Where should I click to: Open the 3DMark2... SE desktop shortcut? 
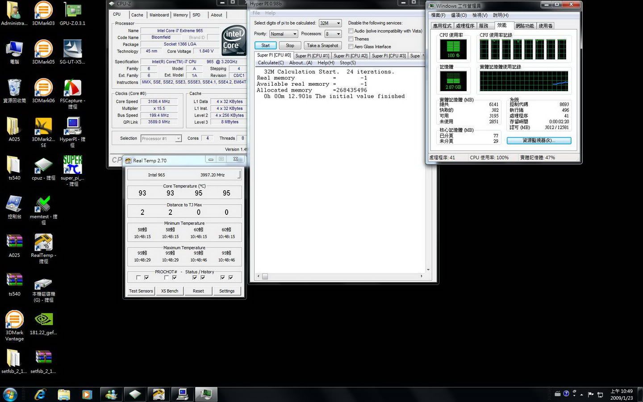43,132
